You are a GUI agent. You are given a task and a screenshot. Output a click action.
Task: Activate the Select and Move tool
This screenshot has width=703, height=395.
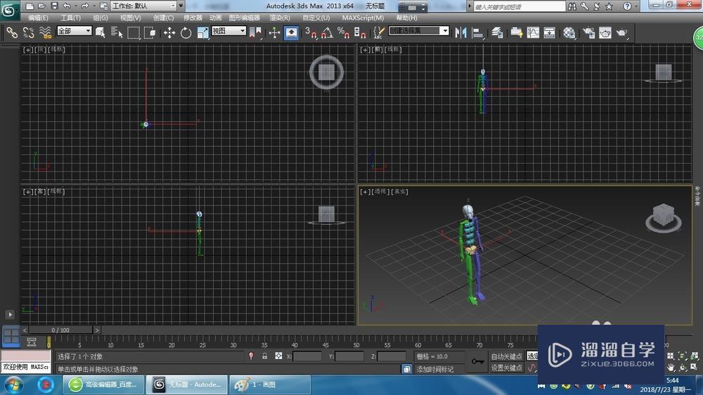pos(169,33)
